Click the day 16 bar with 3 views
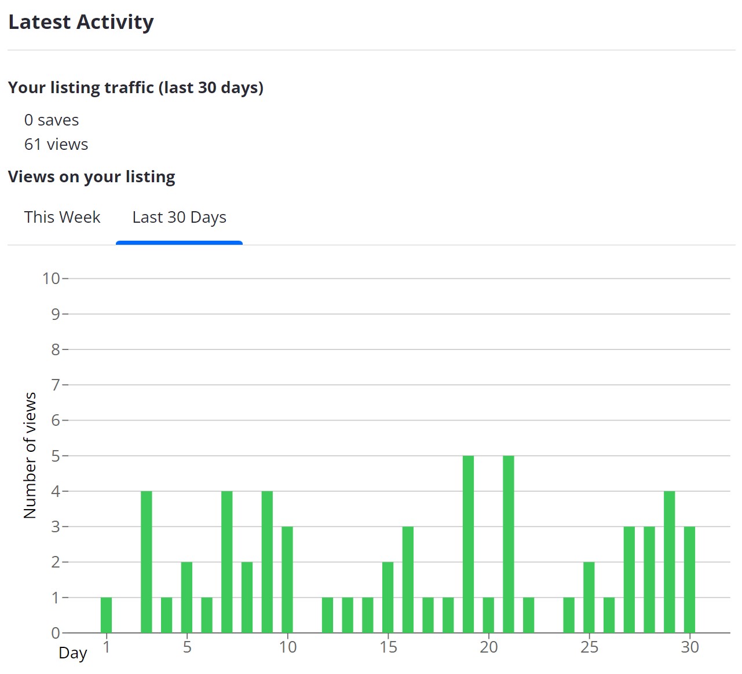The height and width of the screenshot is (674, 742). tap(408, 580)
